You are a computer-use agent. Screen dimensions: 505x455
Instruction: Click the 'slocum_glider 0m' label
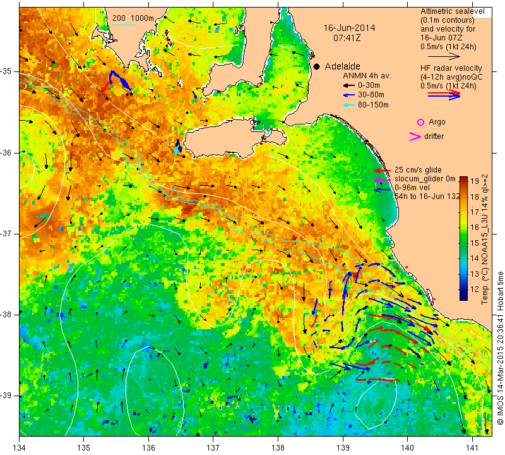click(x=425, y=179)
